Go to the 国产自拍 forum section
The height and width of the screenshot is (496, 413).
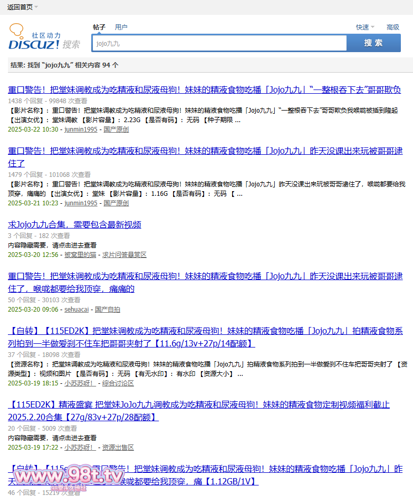tap(108, 310)
